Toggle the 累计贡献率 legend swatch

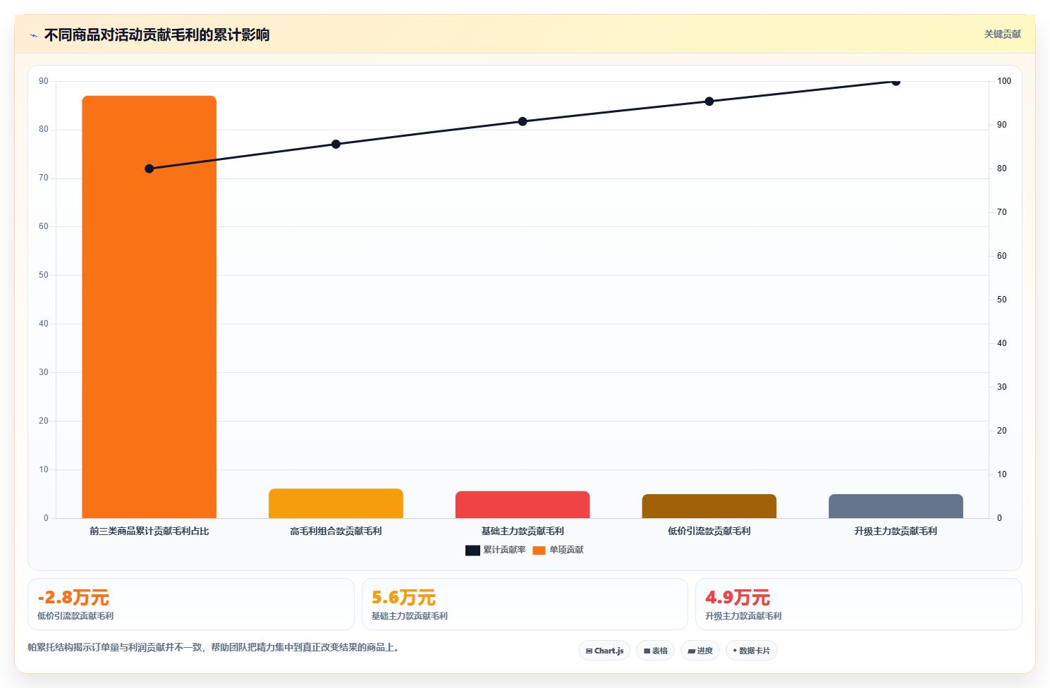[472, 551]
